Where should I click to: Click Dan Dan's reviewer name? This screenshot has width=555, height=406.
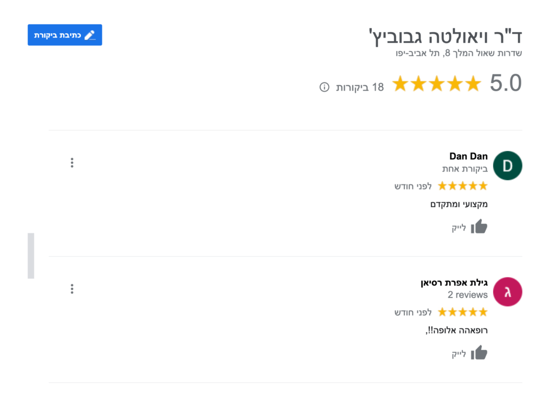coord(468,156)
